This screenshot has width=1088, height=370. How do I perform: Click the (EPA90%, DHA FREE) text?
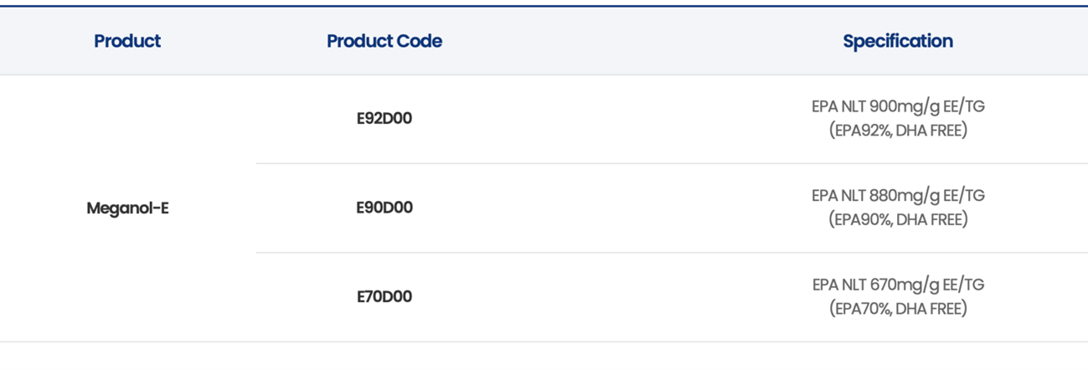point(898,219)
